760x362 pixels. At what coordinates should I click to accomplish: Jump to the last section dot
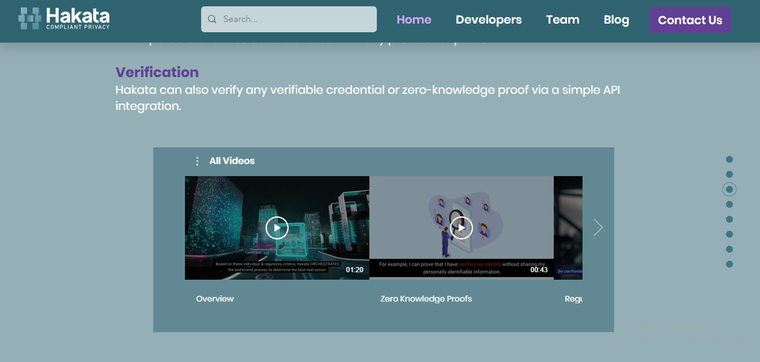(x=729, y=264)
